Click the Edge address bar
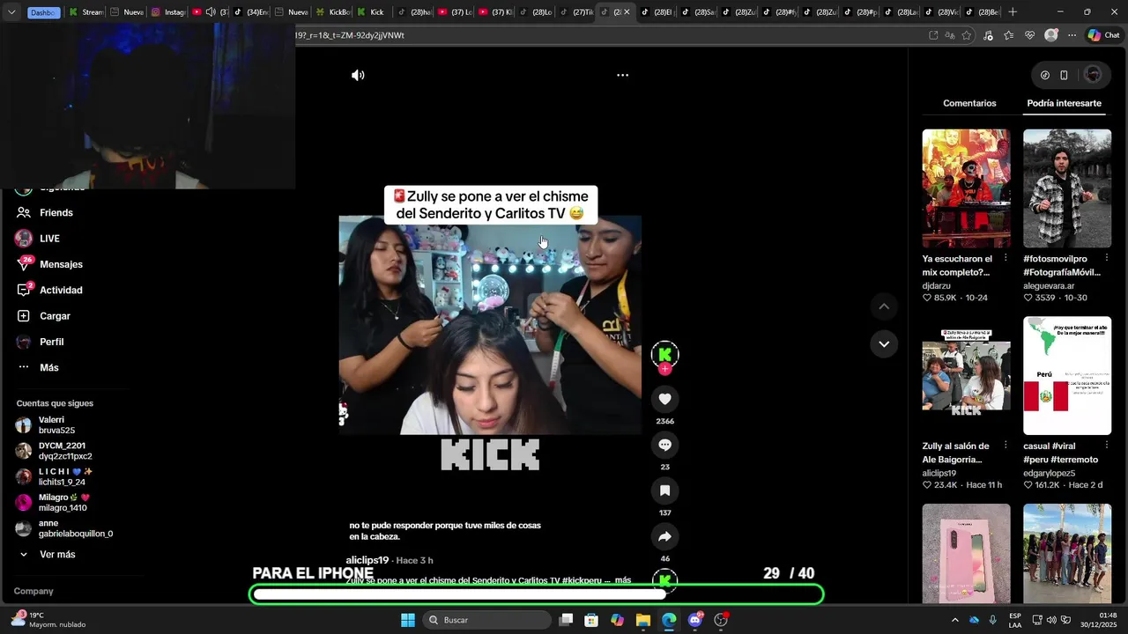Viewport: 1128px width, 634px height. pyautogui.click(x=608, y=35)
